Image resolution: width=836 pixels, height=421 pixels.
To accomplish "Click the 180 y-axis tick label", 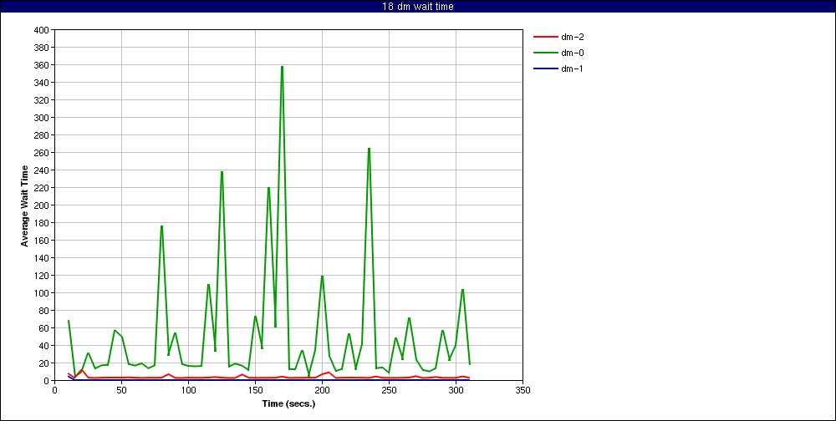I will (x=42, y=223).
